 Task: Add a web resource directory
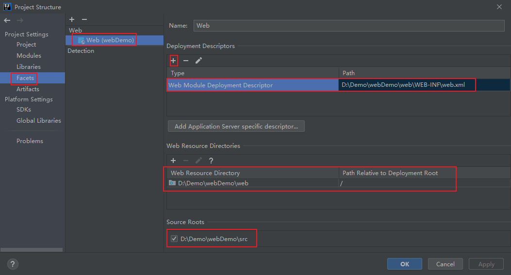click(x=173, y=161)
